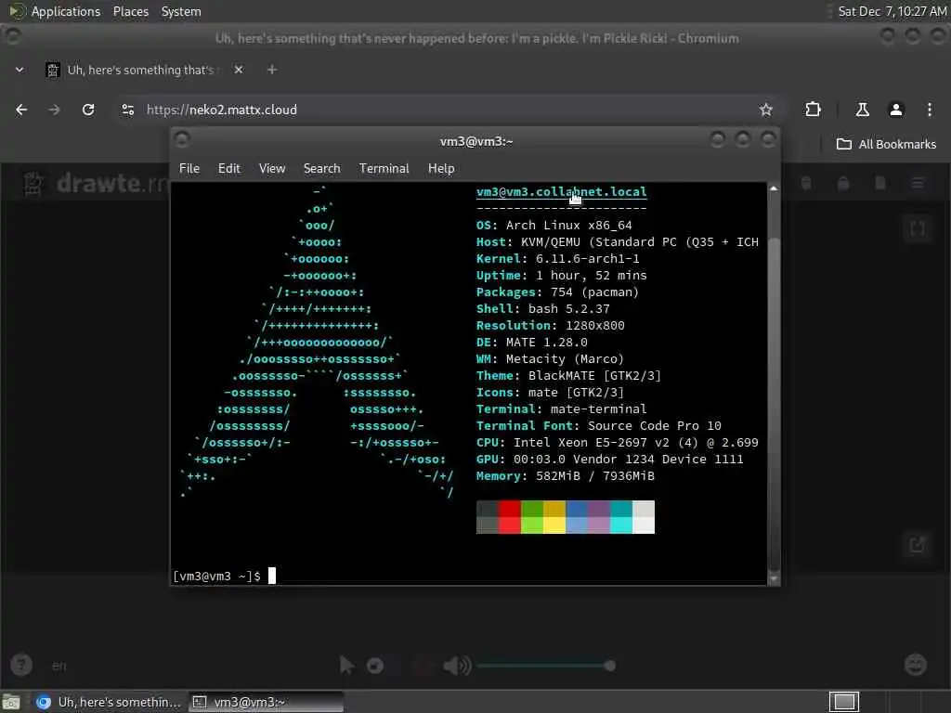Open Chromium extensions puzzle icon
Image resolution: width=951 pixels, height=713 pixels.
click(x=813, y=110)
